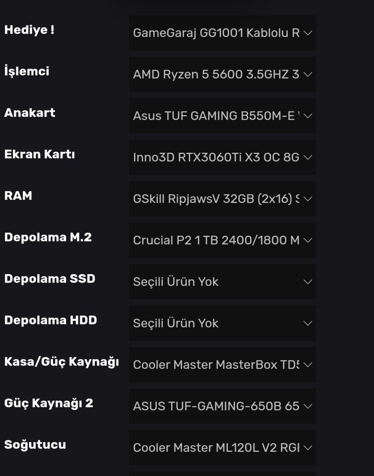
Task: Click the chevron arrow in Hediye row
Action: [308, 33]
